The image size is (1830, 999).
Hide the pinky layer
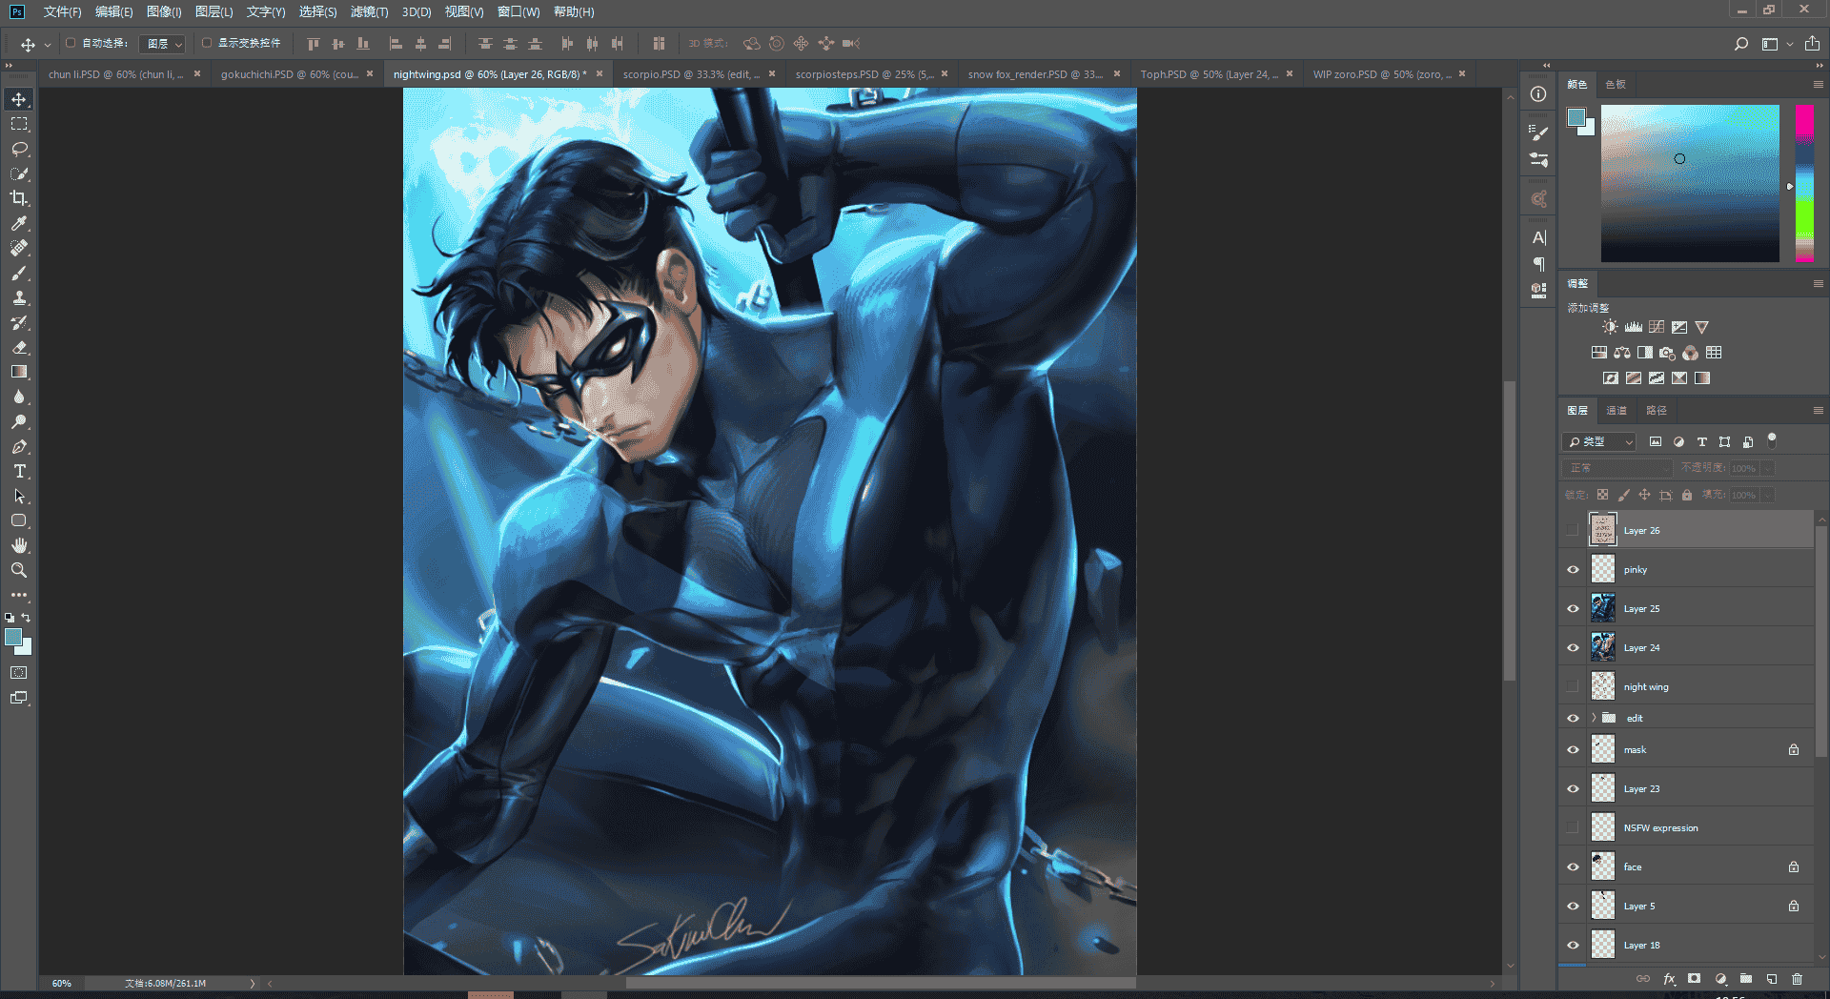tap(1573, 569)
